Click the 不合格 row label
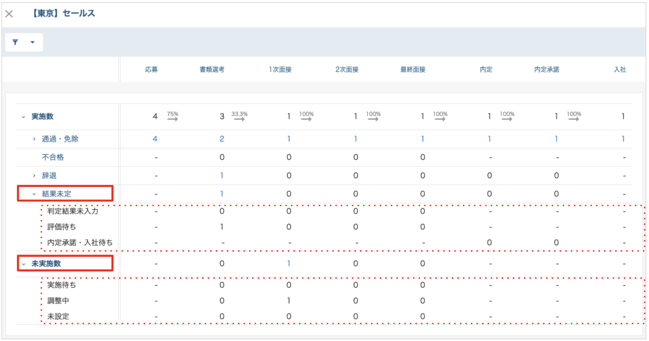The image size is (649, 341). point(53,157)
